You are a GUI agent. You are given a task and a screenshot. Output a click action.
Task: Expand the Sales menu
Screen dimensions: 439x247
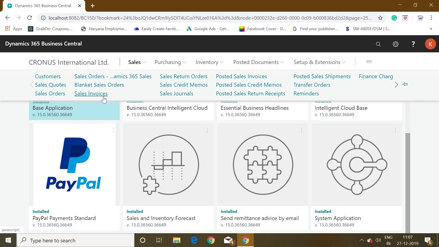(137, 62)
